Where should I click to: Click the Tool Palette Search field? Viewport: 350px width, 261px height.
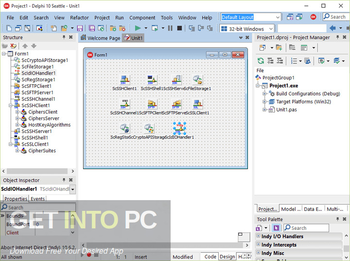[306, 228]
